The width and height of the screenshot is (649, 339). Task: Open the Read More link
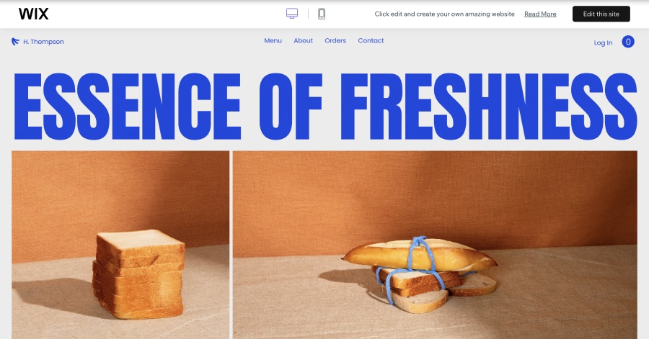coord(540,14)
